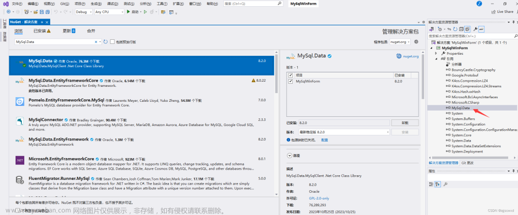The image size is (518, 215).
Task: Click start without debugging outline arrow
Action: click(145, 11)
